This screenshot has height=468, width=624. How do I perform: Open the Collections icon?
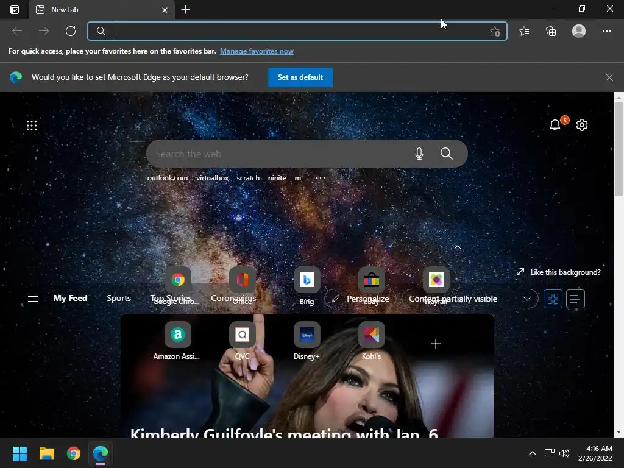[x=551, y=31]
